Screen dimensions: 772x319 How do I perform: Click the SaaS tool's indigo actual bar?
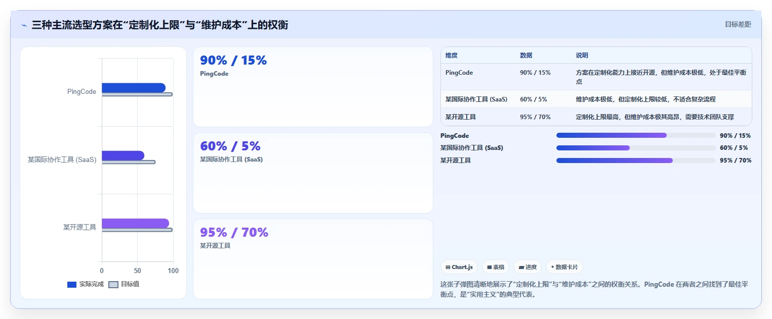(x=123, y=155)
